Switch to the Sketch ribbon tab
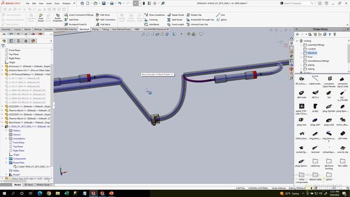 point(27,29)
